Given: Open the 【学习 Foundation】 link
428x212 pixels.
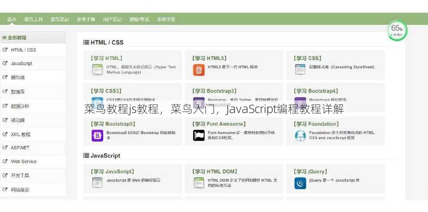Looking at the screenshot, I should pos(316,124).
